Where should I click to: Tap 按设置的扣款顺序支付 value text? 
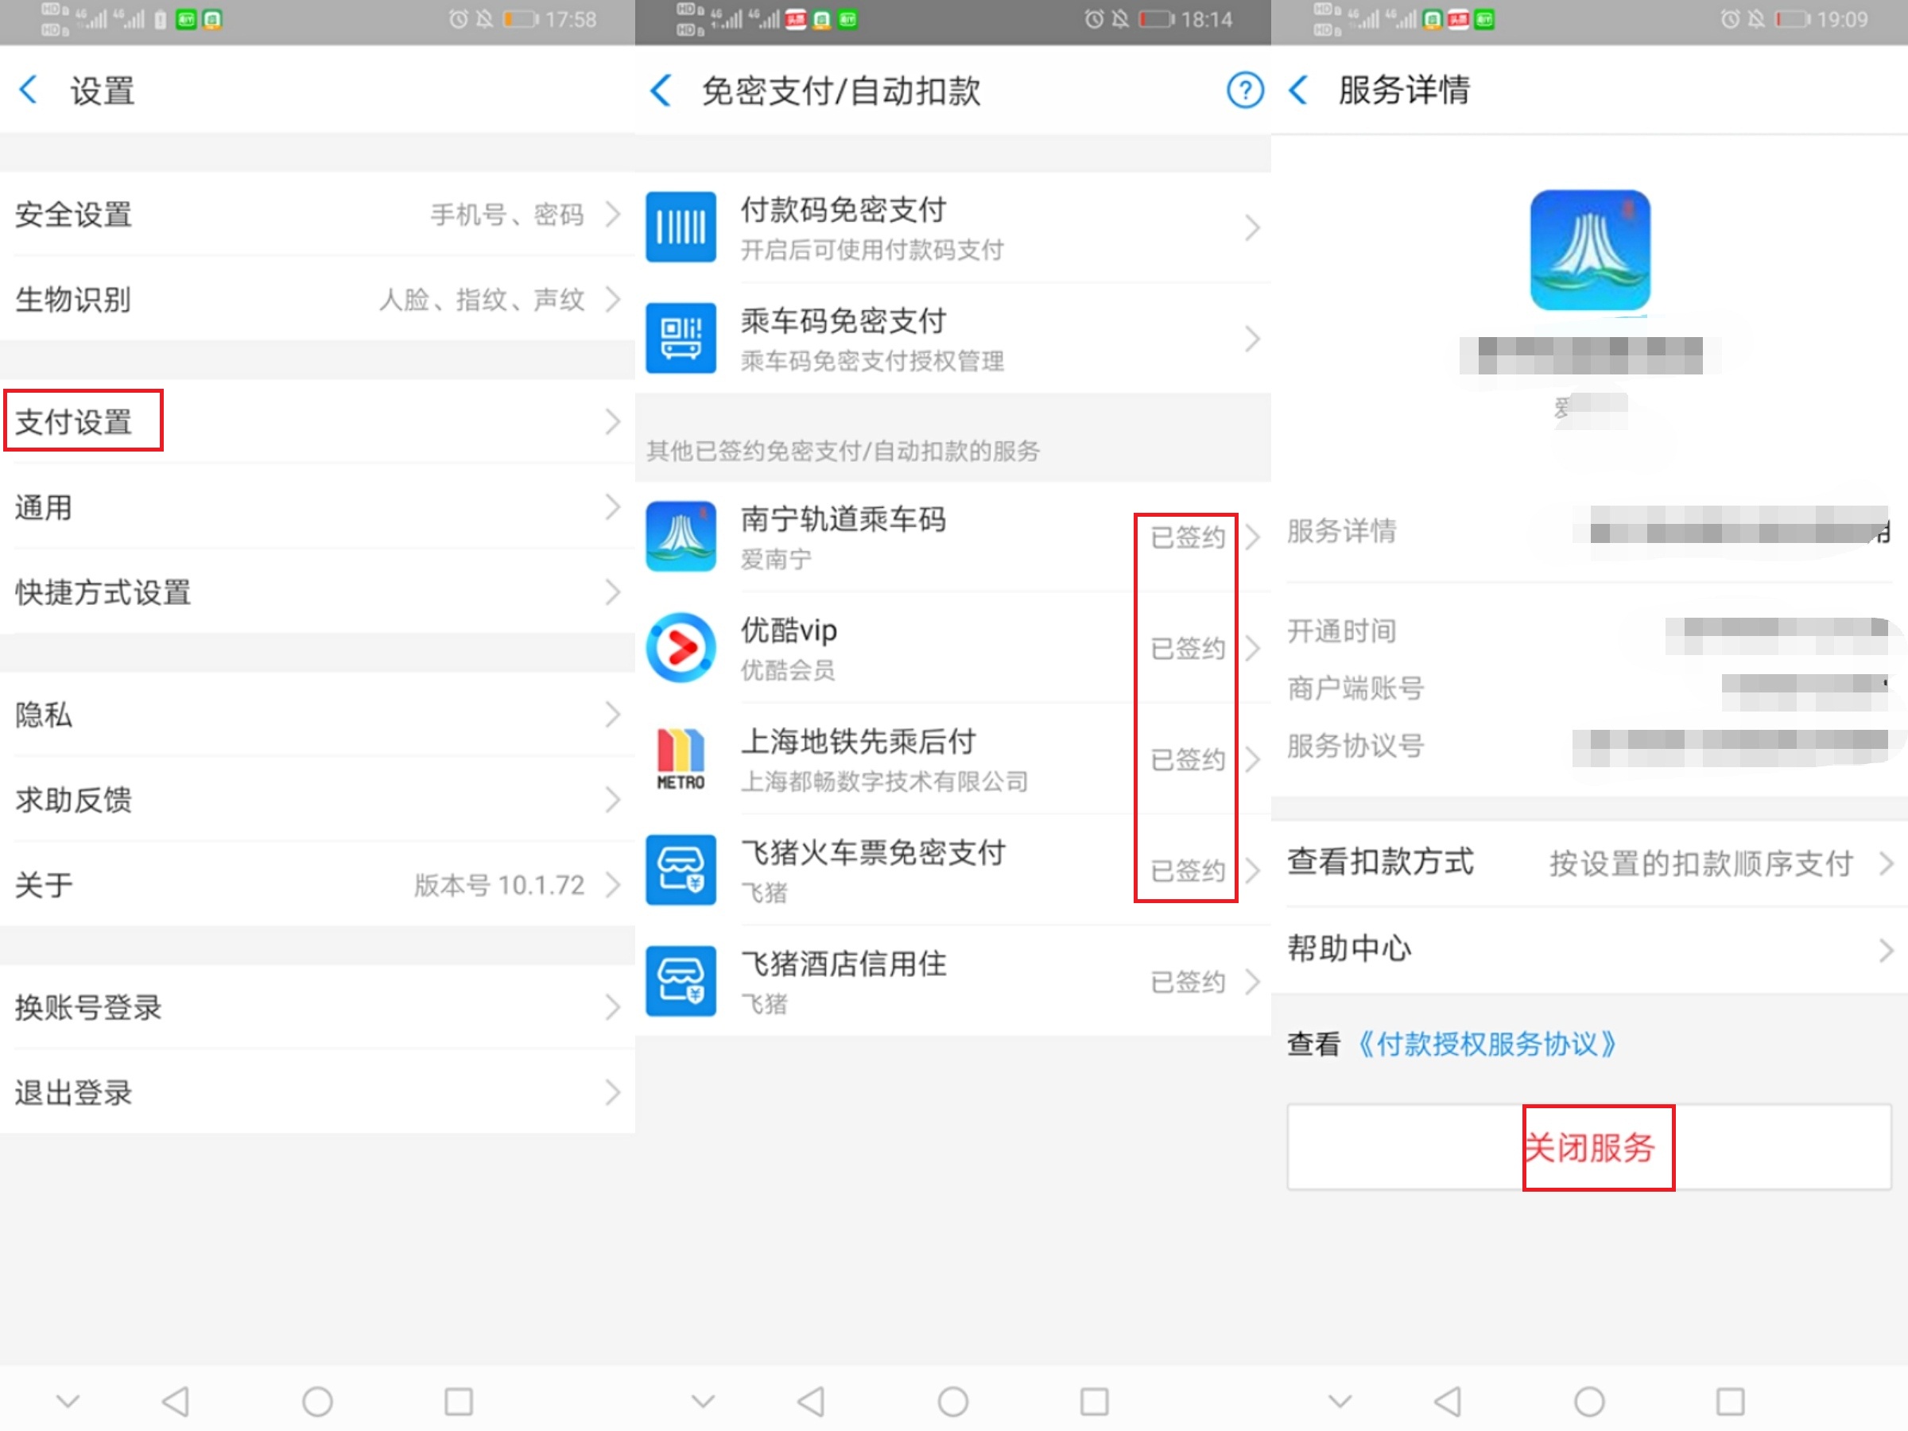(1701, 863)
